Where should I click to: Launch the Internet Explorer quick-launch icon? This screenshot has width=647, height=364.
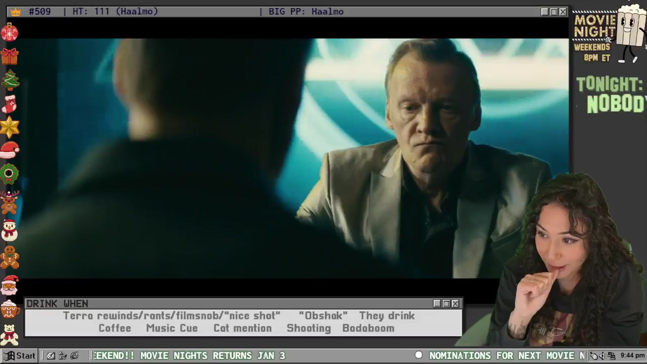tap(74, 356)
